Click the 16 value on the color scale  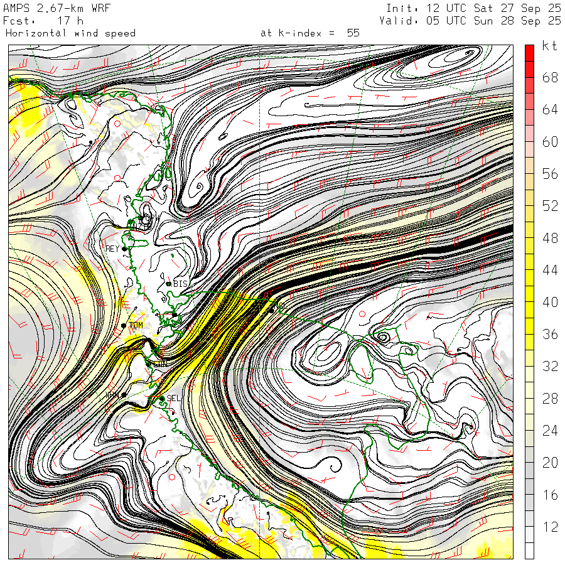550,495
